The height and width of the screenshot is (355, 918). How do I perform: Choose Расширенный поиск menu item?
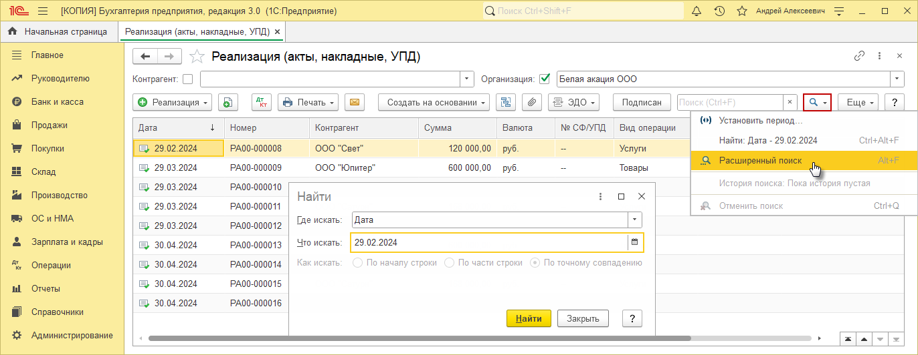point(804,161)
